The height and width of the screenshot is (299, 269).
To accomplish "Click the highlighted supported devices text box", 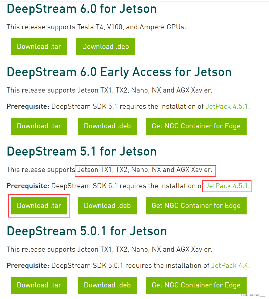I will click(x=145, y=170).
